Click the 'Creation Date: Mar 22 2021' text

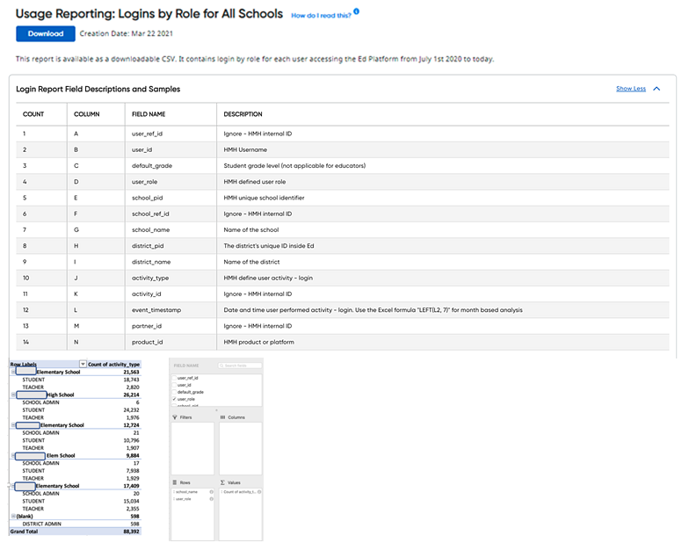(127, 34)
